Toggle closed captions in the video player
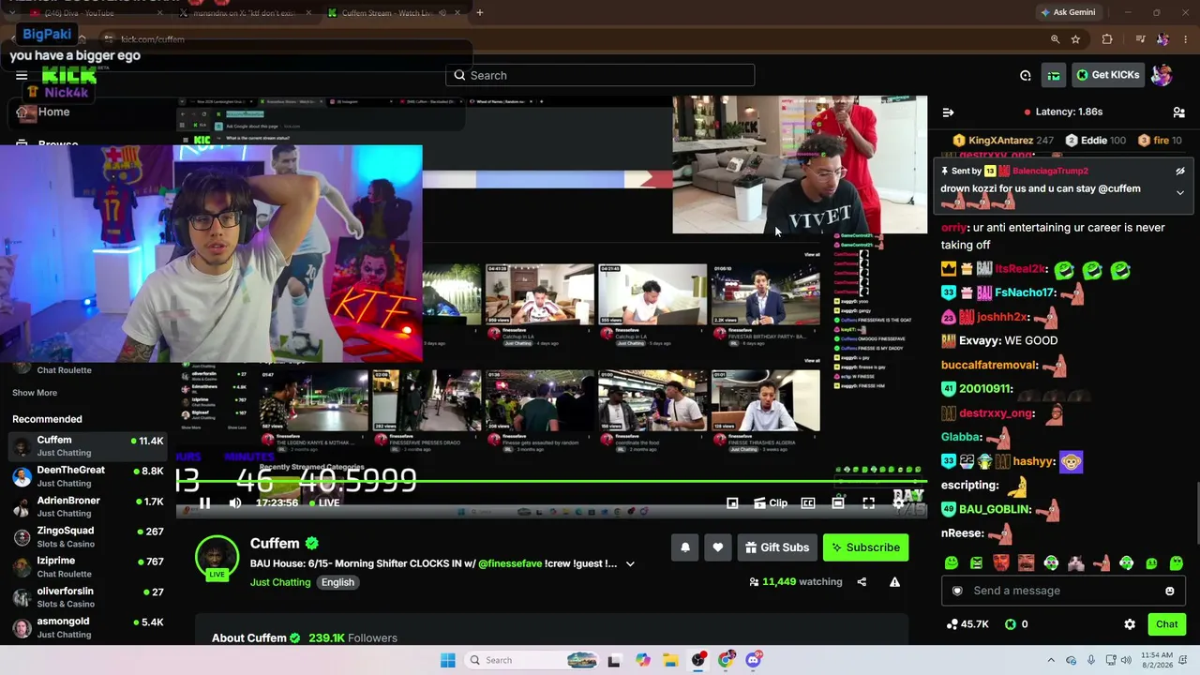Image resolution: width=1200 pixels, height=675 pixels. pos(808,503)
